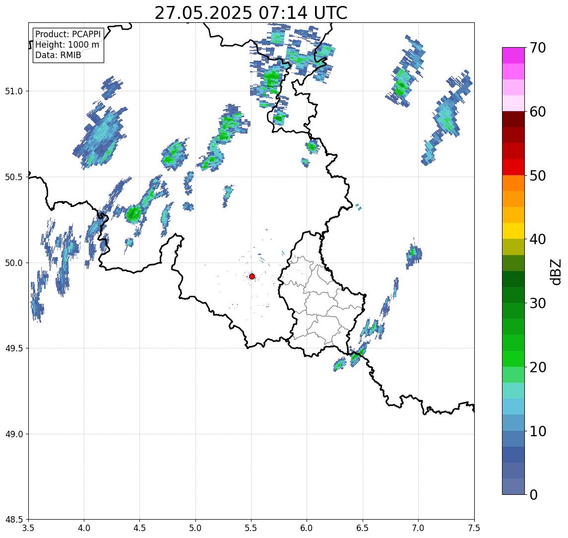Click the colorbar tick label 60

pos(538,112)
